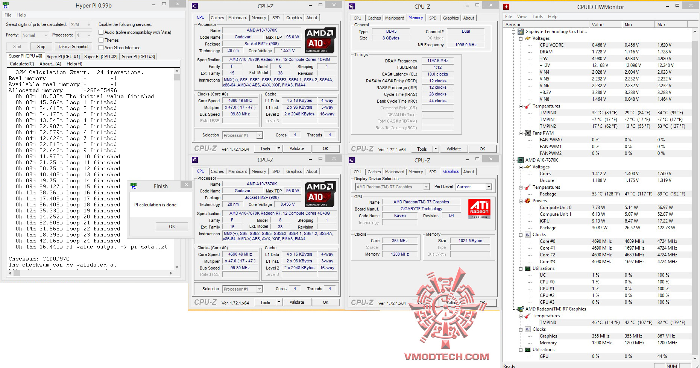Click the HWMonitor vertical scrollbar
700x368 pixels.
695,195
